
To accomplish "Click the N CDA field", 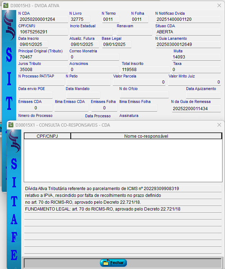I will coord(42,19).
